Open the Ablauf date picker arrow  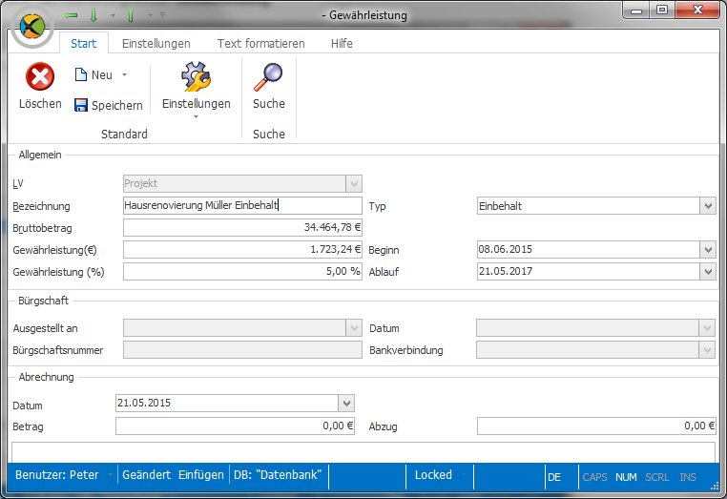pos(708,271)
